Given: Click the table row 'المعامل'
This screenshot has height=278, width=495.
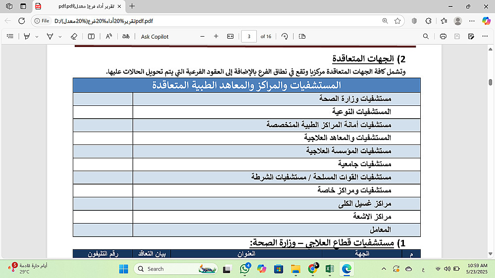Looking at the screenshot, I should coord(247,230).
